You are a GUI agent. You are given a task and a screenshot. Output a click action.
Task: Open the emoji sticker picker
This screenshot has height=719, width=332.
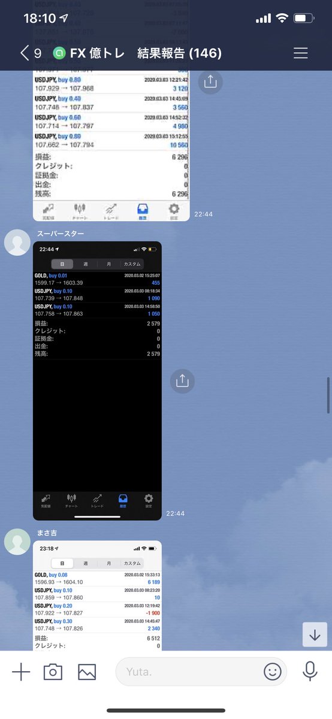[x=273, y=672]
